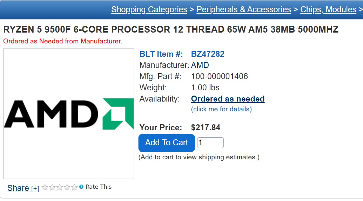Click the second rating star

pyautogui.click(x=52, y=187)
